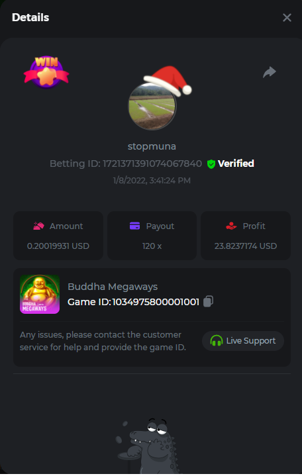Open Live Support chat

pos(243,340)
